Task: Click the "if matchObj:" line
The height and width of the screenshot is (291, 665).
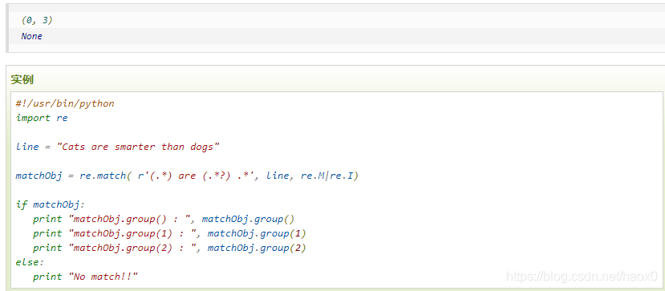Action: (x=51, y=205)
